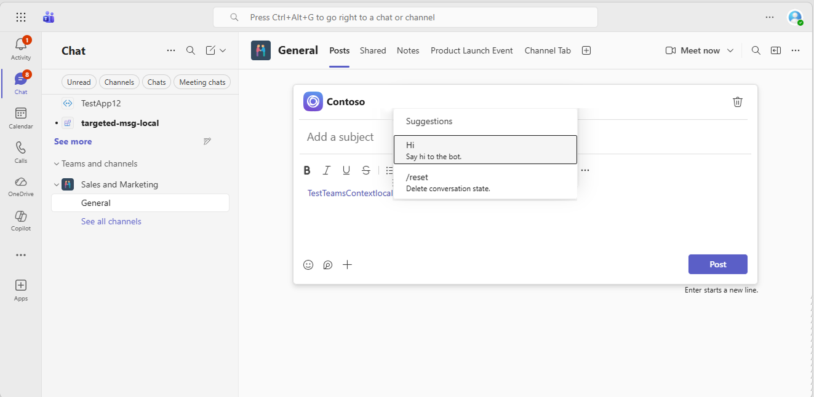The height and width of the screenshot is (397, 814).
Task: Search within the chat list
Action: (x=191, y=50)
